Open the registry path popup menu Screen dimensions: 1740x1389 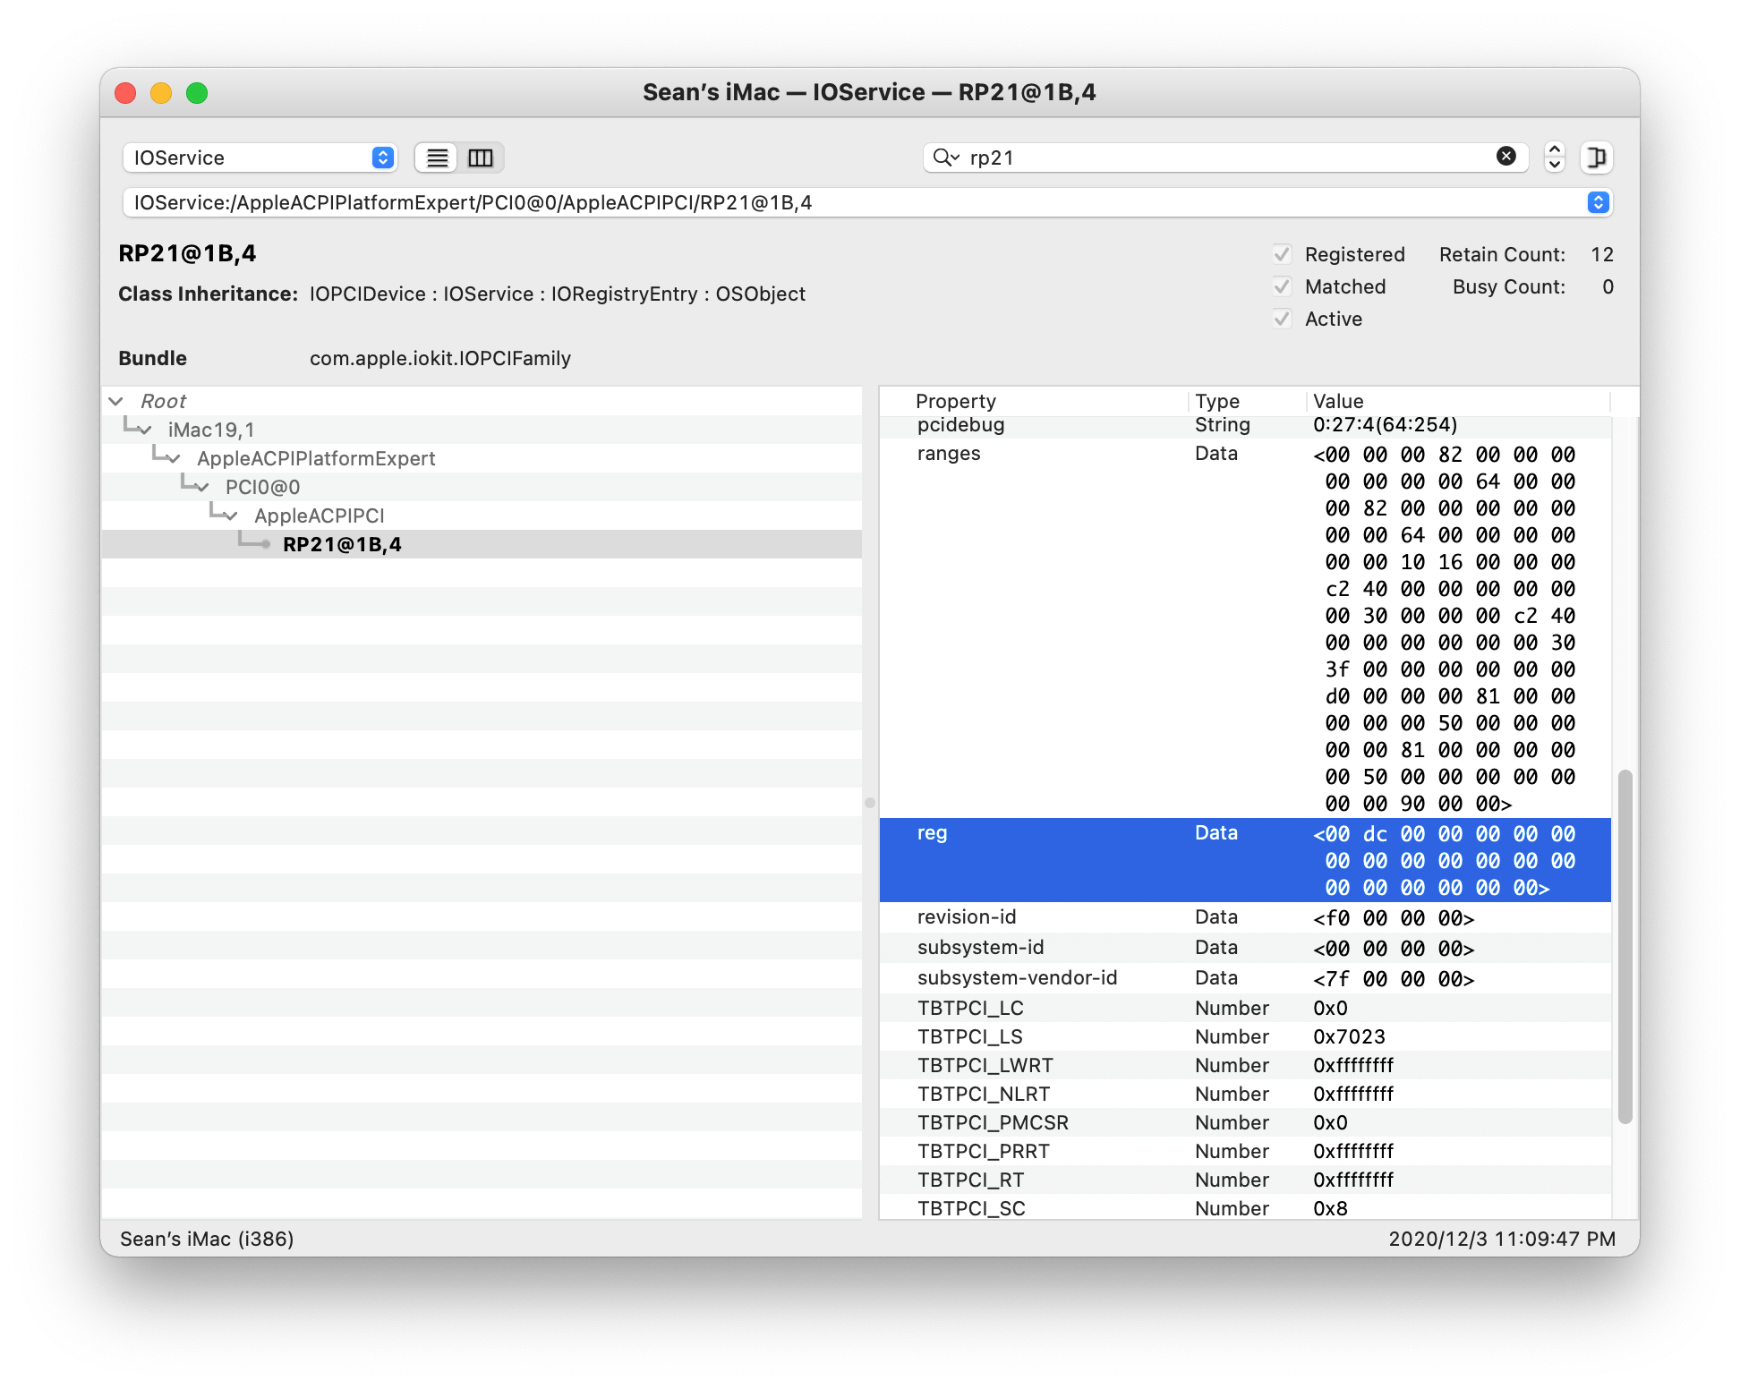click(x=1599, y=202)
